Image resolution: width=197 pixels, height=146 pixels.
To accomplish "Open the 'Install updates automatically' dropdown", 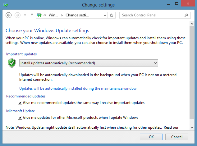I will coord(89,63).
